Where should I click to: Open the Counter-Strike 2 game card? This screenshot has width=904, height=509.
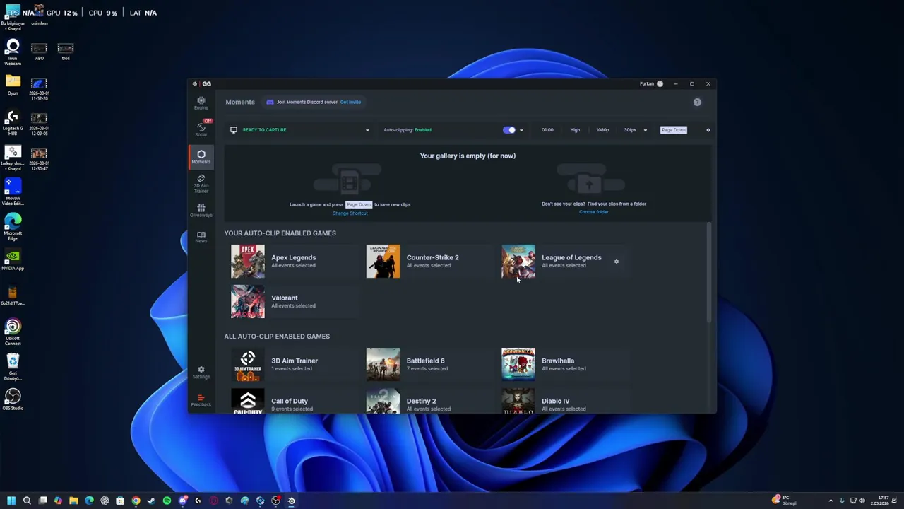click(431, 262)
